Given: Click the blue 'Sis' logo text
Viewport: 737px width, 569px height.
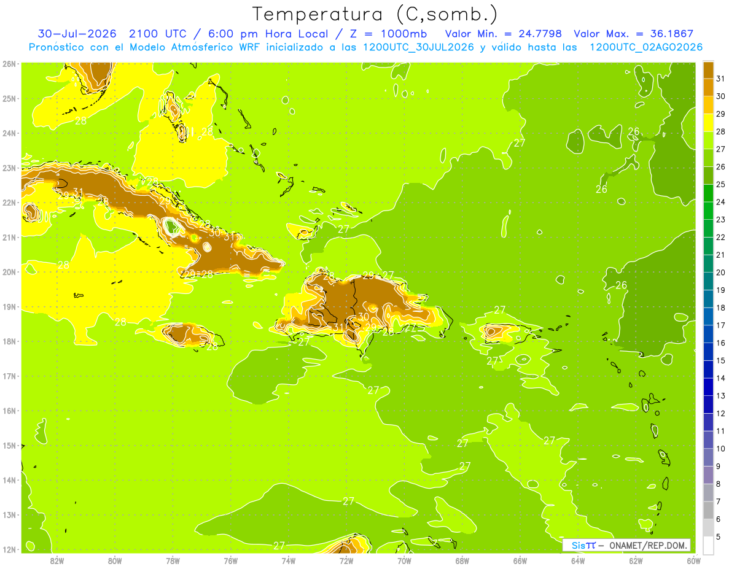Looking at the screenshot, I should pyautogui.click(x=577, y=545).
